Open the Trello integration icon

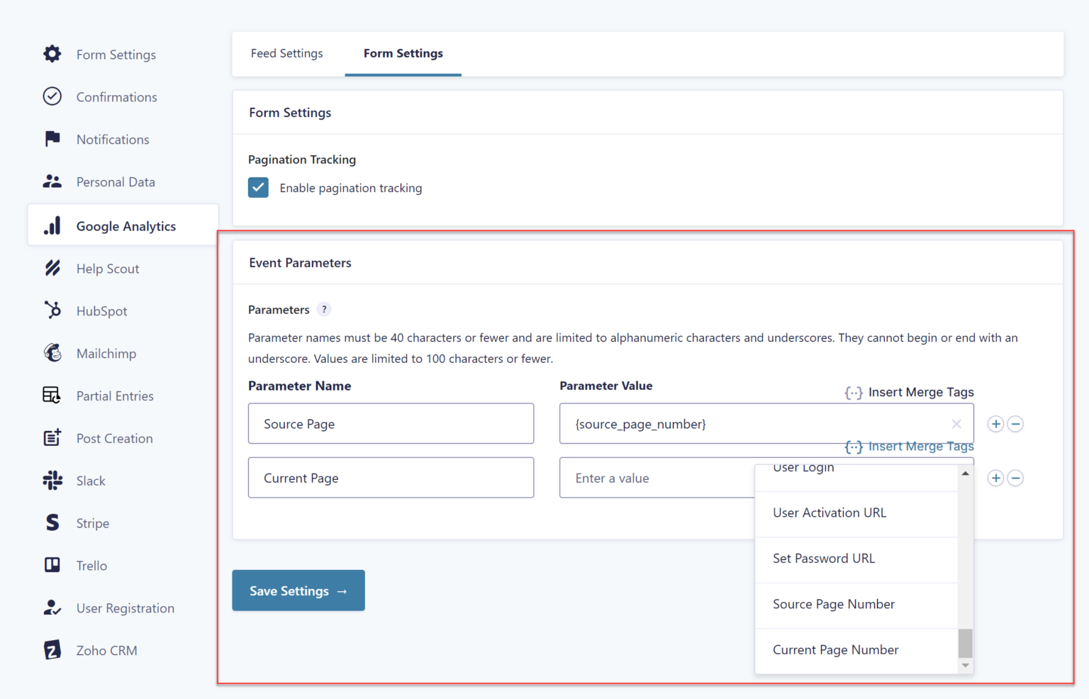pyautogui.click(x=52, y=565)
